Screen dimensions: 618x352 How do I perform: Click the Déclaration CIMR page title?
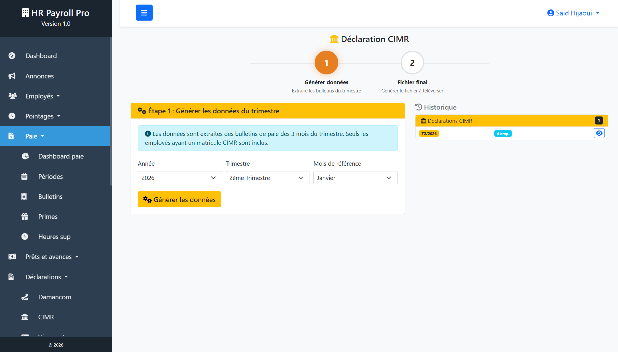coord(369,39)
